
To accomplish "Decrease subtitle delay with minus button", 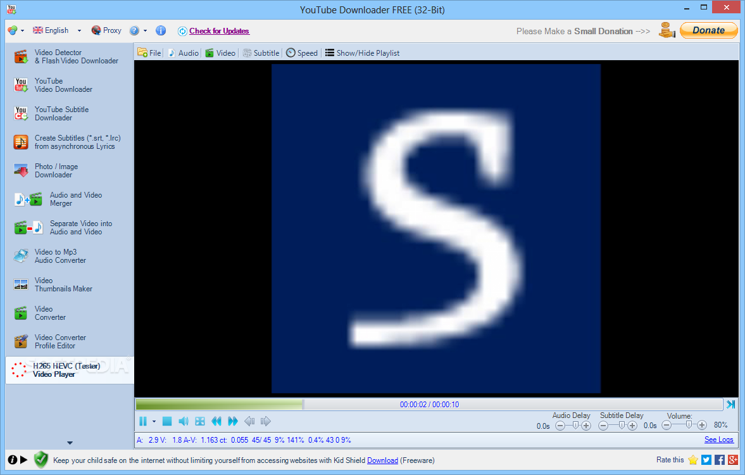I will (x=603, y=426).
